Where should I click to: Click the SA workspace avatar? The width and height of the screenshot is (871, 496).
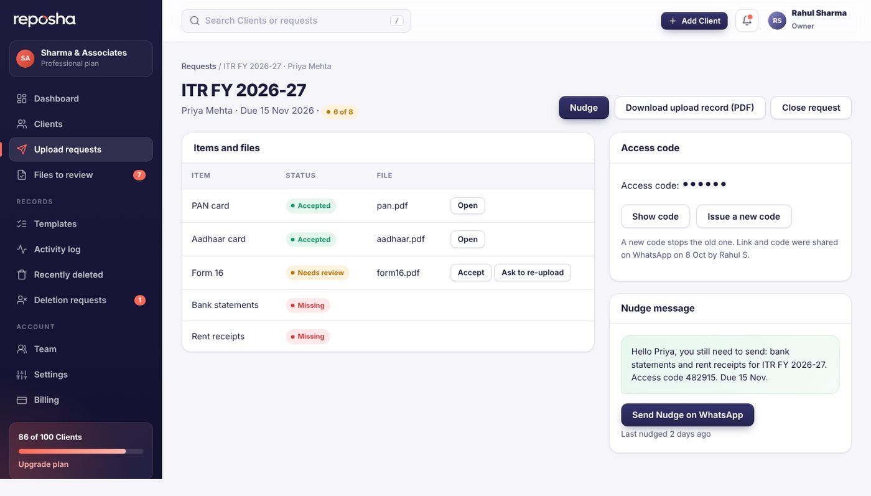[x=25, y=58]
